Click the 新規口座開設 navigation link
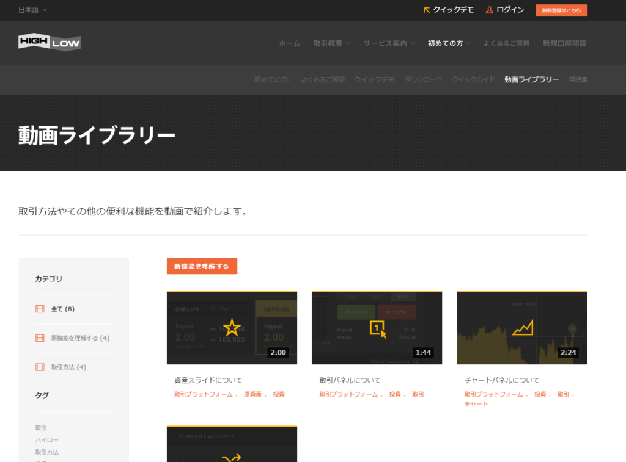Viewport: 626px width, 462px height. 564,43
